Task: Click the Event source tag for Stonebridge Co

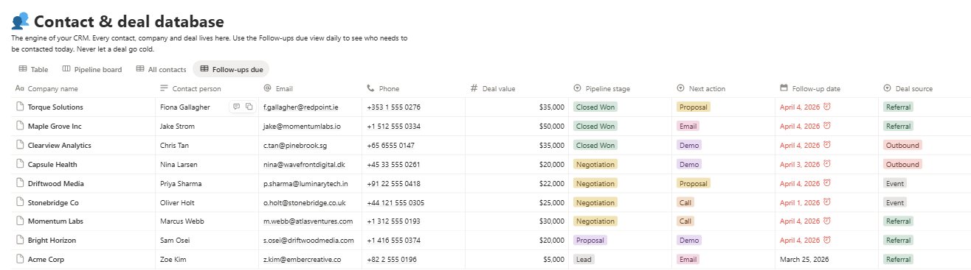Action: (895, 202)
